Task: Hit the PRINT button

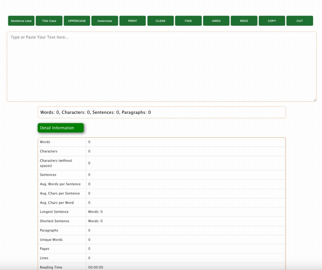Action: (x=132, y=21)
